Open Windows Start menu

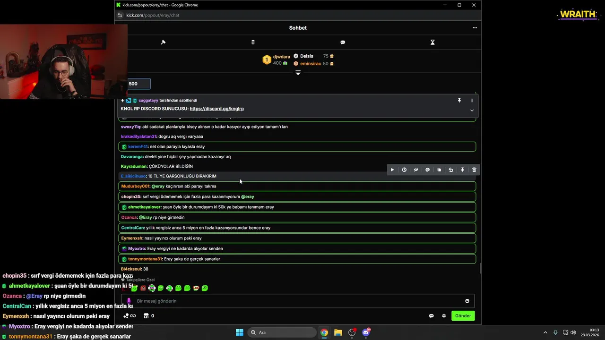click(x=240, y=332)
